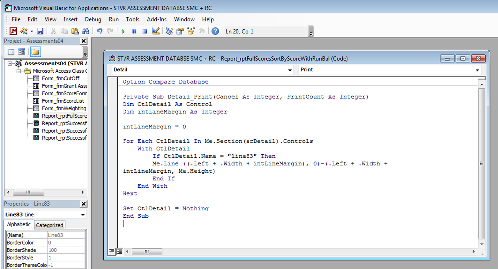
Task: Close the Properties - Line83 panel
Action: pyautogui.click(x=84, y=204)
